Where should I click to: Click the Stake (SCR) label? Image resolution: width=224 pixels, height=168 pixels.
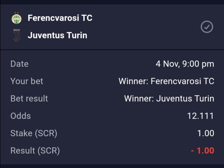pyautogui.click(x=34, y=133)
